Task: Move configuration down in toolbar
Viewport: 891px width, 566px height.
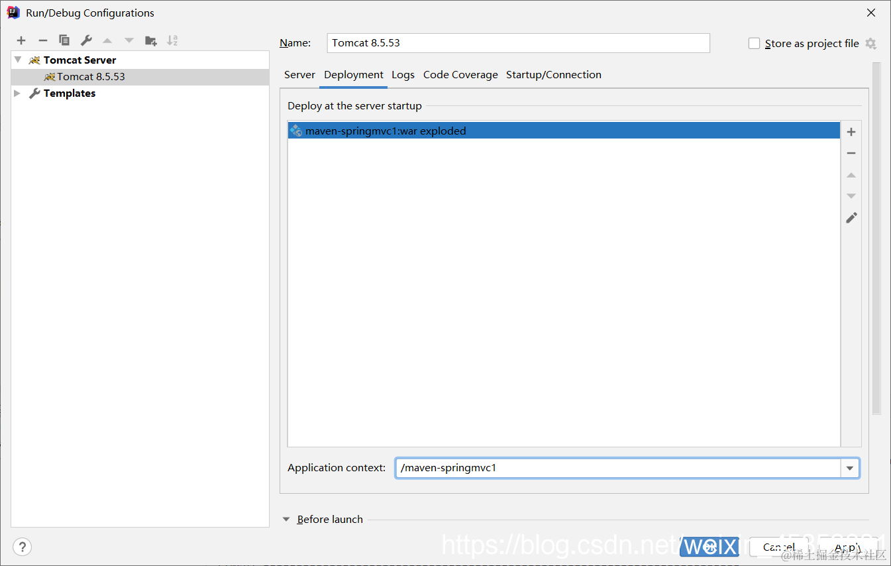Action: click(x=129, y=40)
